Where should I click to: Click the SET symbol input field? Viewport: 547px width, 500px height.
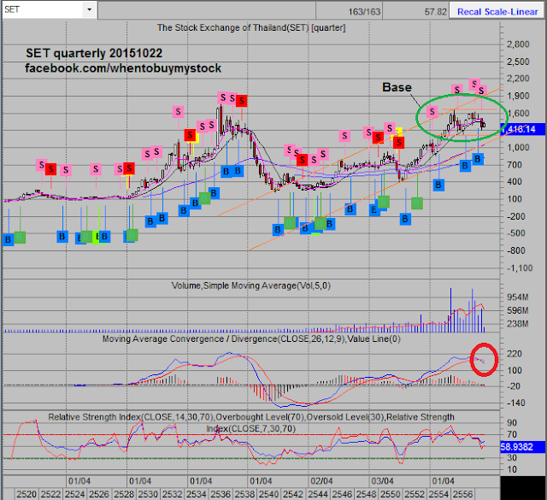tap(43, 9)
